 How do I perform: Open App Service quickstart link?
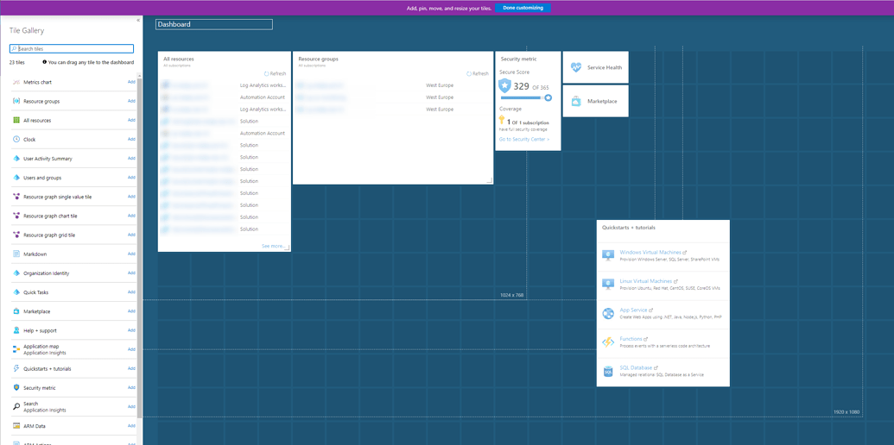[633, 310]
